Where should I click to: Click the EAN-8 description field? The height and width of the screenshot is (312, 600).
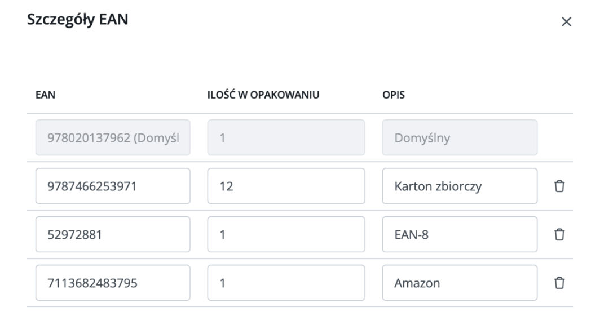(x=460, y=234)
